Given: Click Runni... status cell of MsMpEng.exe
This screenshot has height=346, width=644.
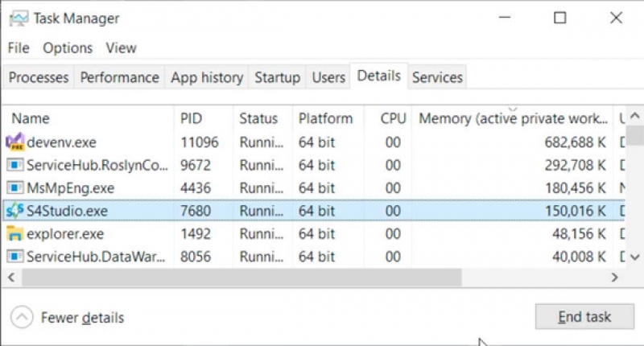Looking at the screenshot, I should 261,188.
